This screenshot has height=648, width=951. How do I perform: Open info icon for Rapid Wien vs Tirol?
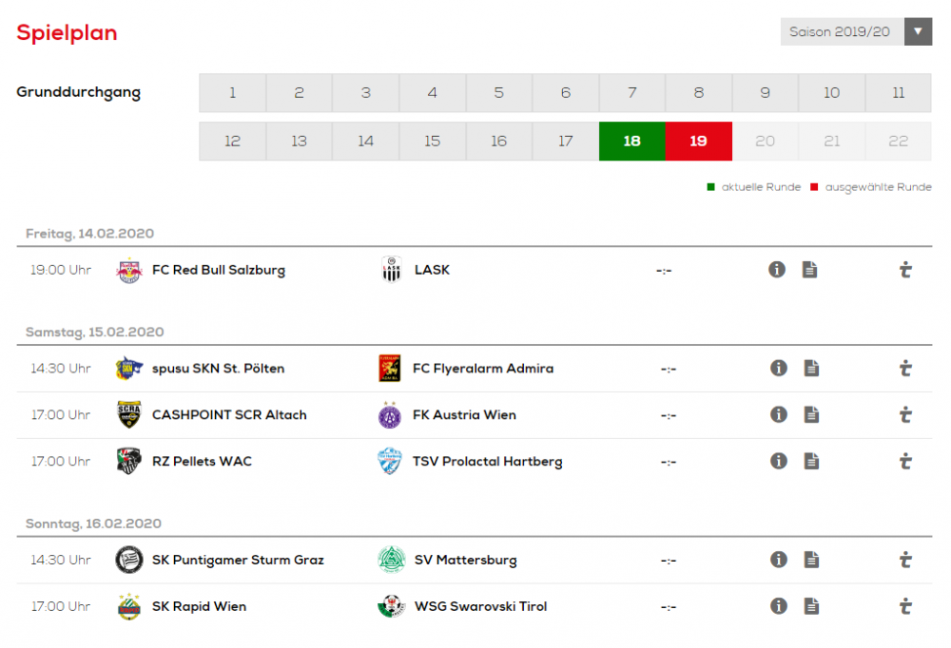[778, 606]
